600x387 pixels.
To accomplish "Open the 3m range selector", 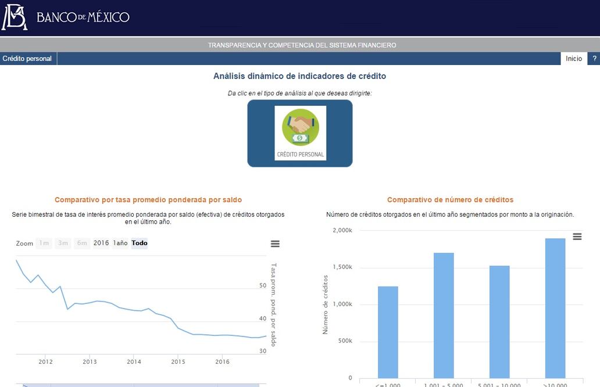I will coord(62,243).
